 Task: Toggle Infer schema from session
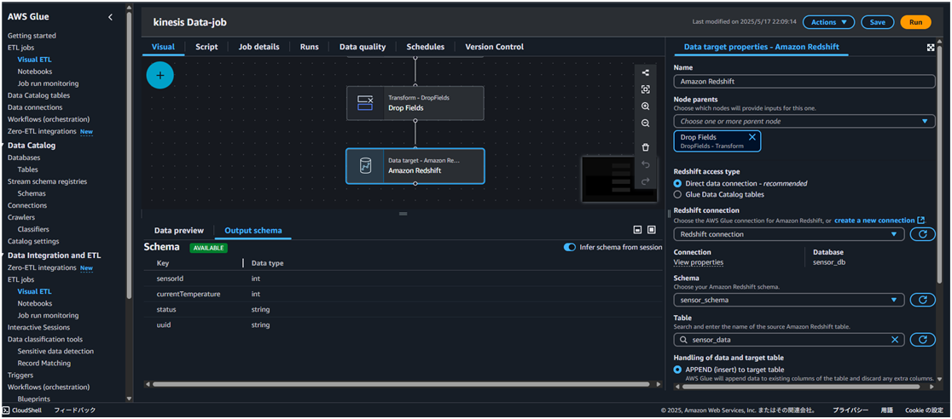[570, 248]
